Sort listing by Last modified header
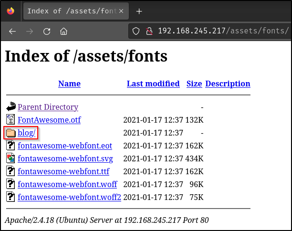This screenshot has height=231, width=292. click(x=153, y=84)
